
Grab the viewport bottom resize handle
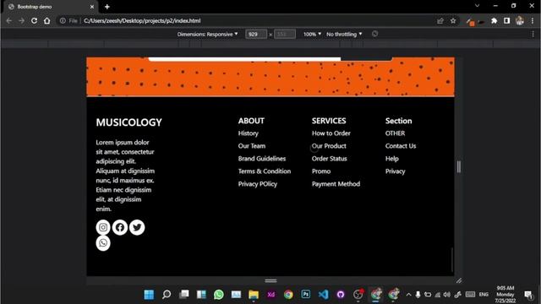(270, 280)
